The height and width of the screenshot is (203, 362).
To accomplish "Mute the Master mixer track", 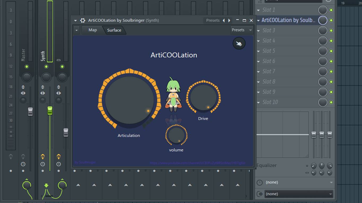I will (27, 67).
